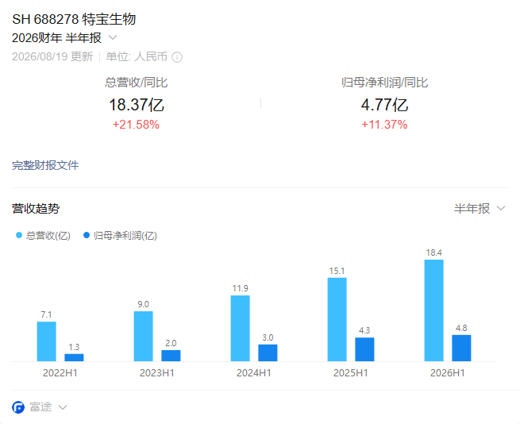Select the 2023H1 revenue bar 9.0
The width and height of the screenshot is (520, 424).
coord(143,336)
